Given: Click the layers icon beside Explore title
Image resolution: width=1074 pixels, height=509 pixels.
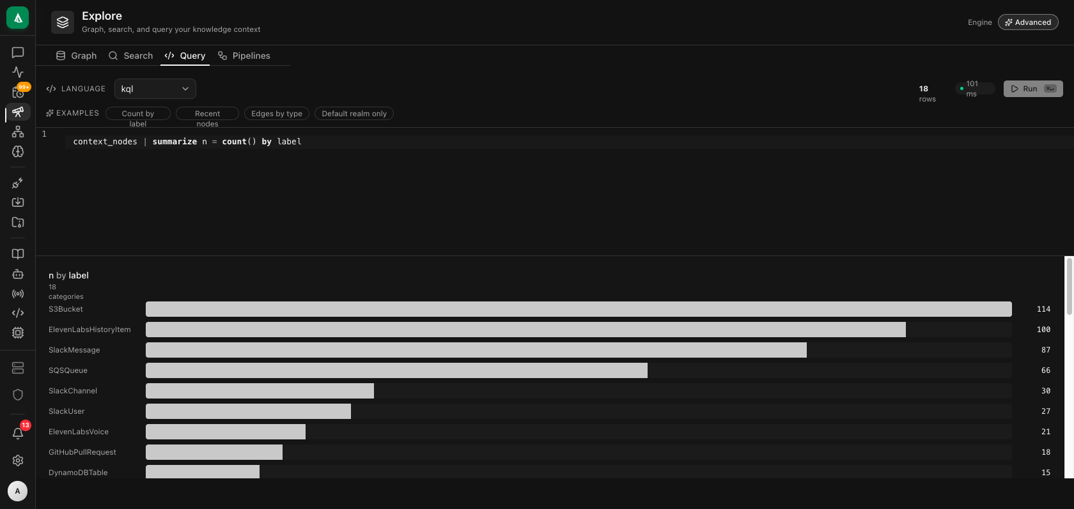Looking at the screenshot, I should click(63, 22).
